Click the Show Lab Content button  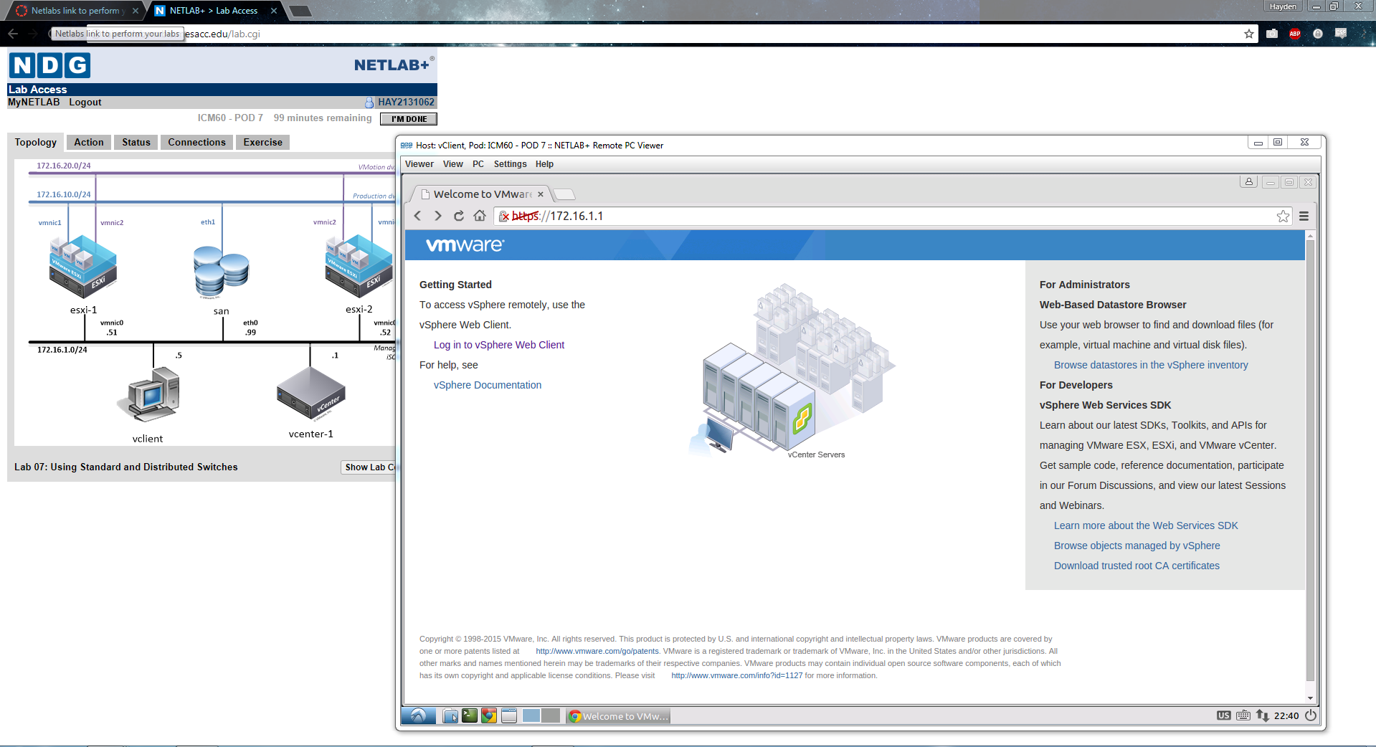[369, 467]
